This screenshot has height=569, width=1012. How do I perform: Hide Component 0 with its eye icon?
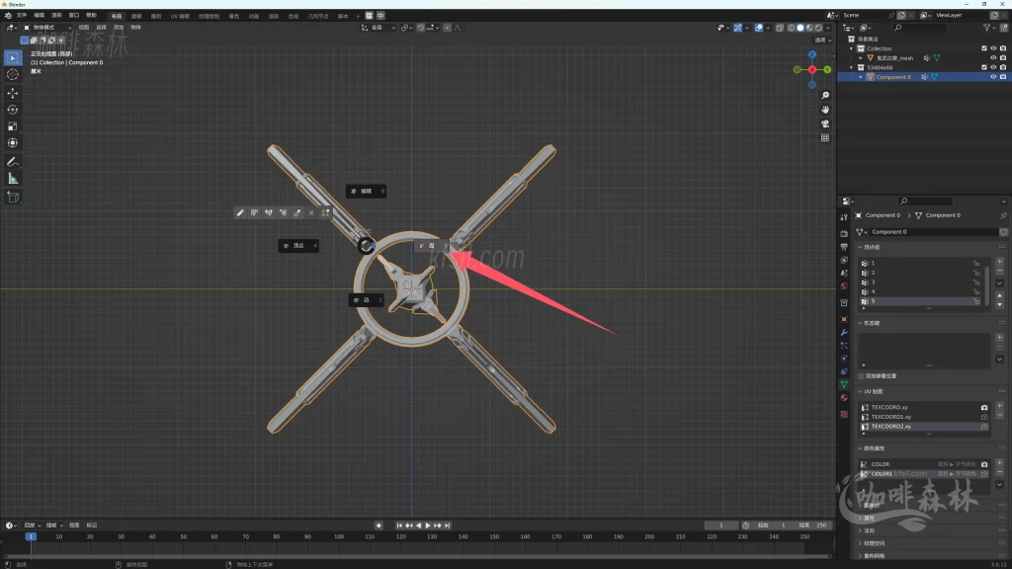(x=993, y=77)
